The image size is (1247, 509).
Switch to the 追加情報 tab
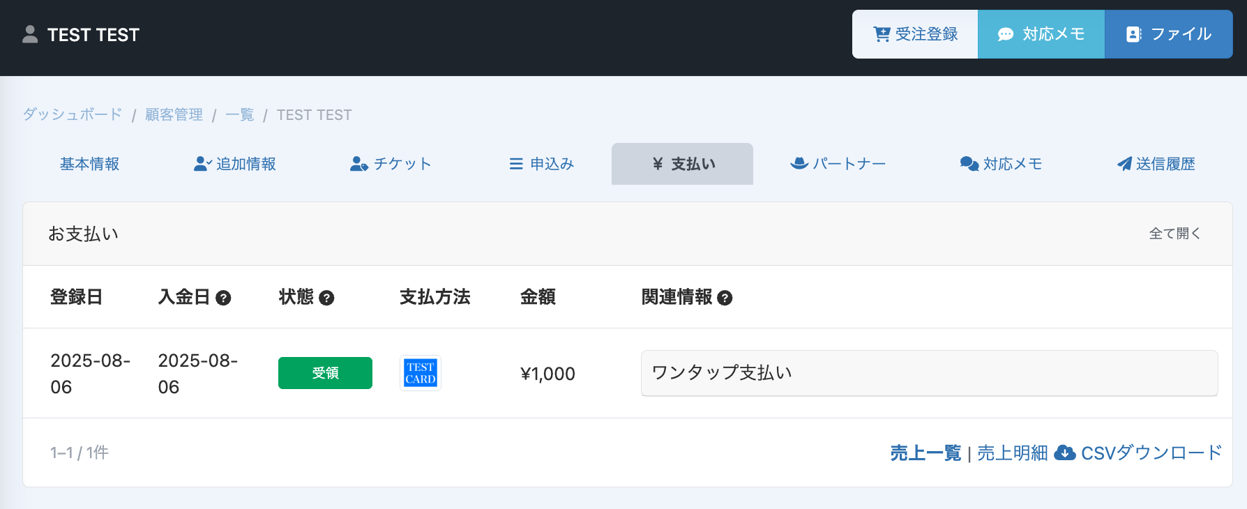coord(235,164)
